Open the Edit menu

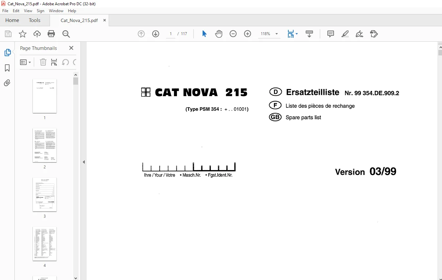(x=16, y=11)
